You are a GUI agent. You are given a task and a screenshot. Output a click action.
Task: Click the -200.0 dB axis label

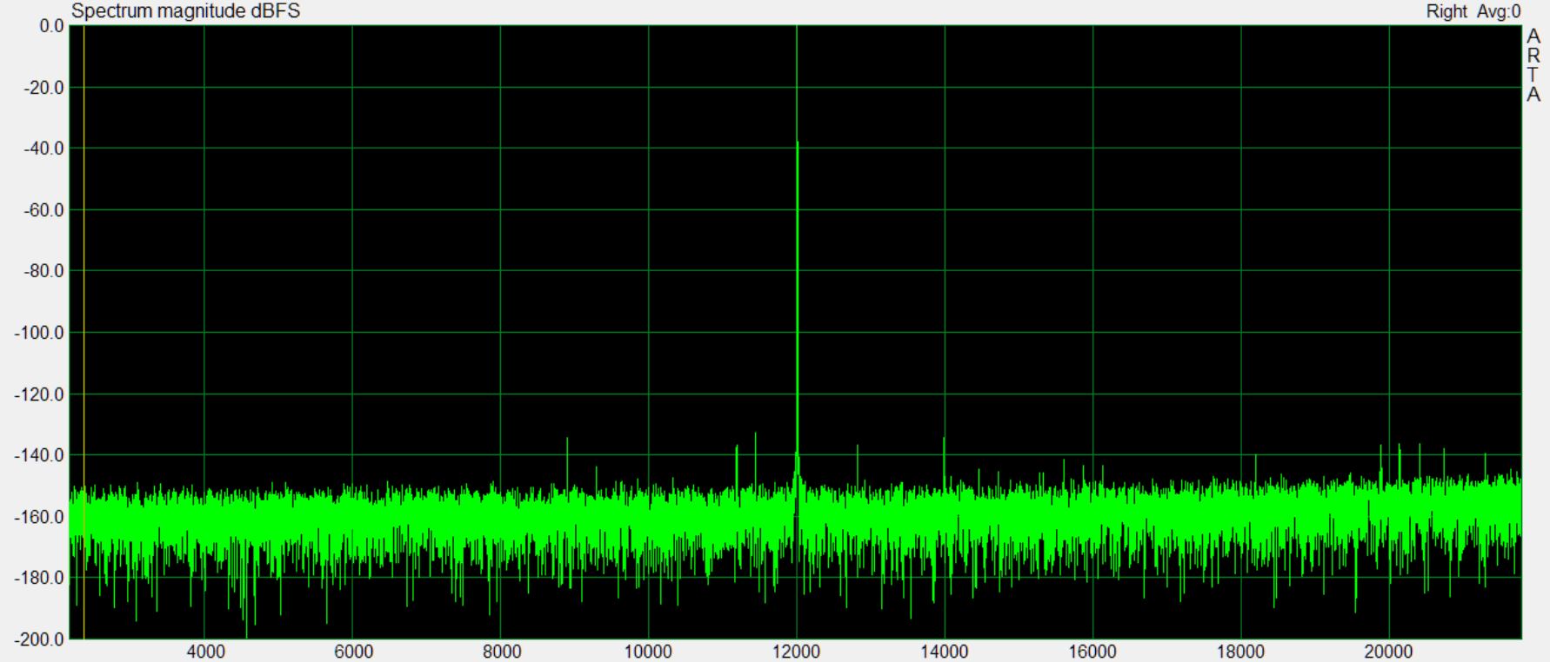(41, 639)
